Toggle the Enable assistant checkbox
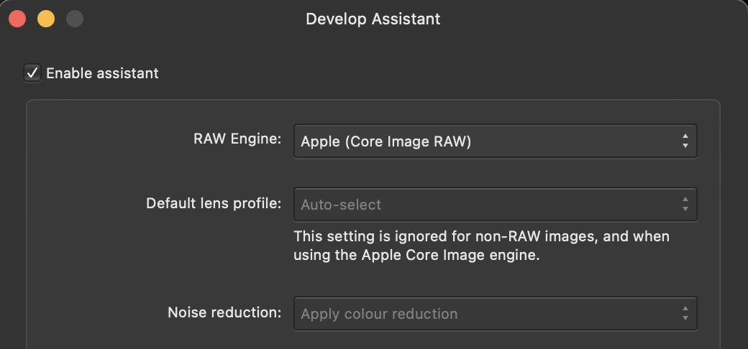 tap(32, 73)
